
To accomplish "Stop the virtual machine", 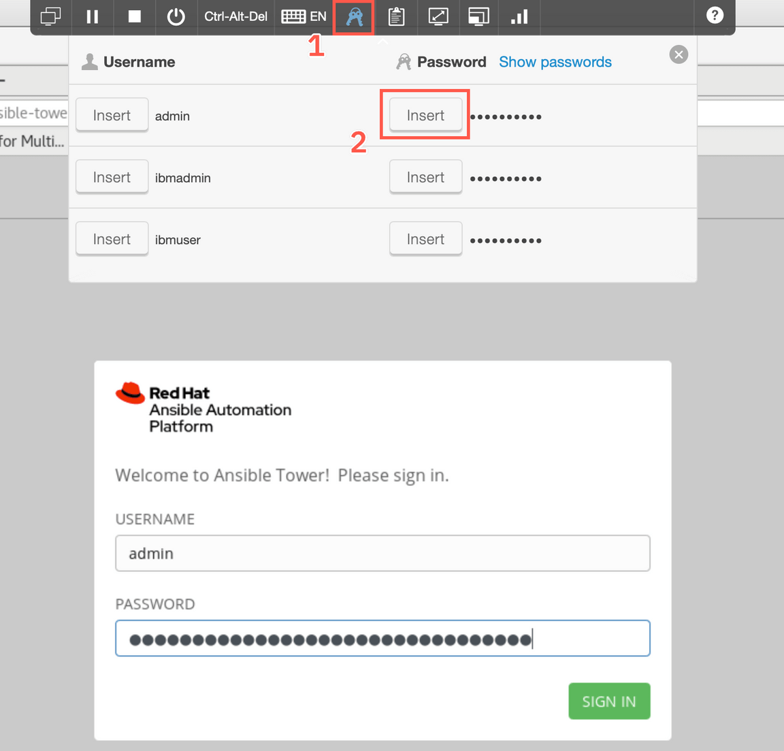I will click(135, 16).
